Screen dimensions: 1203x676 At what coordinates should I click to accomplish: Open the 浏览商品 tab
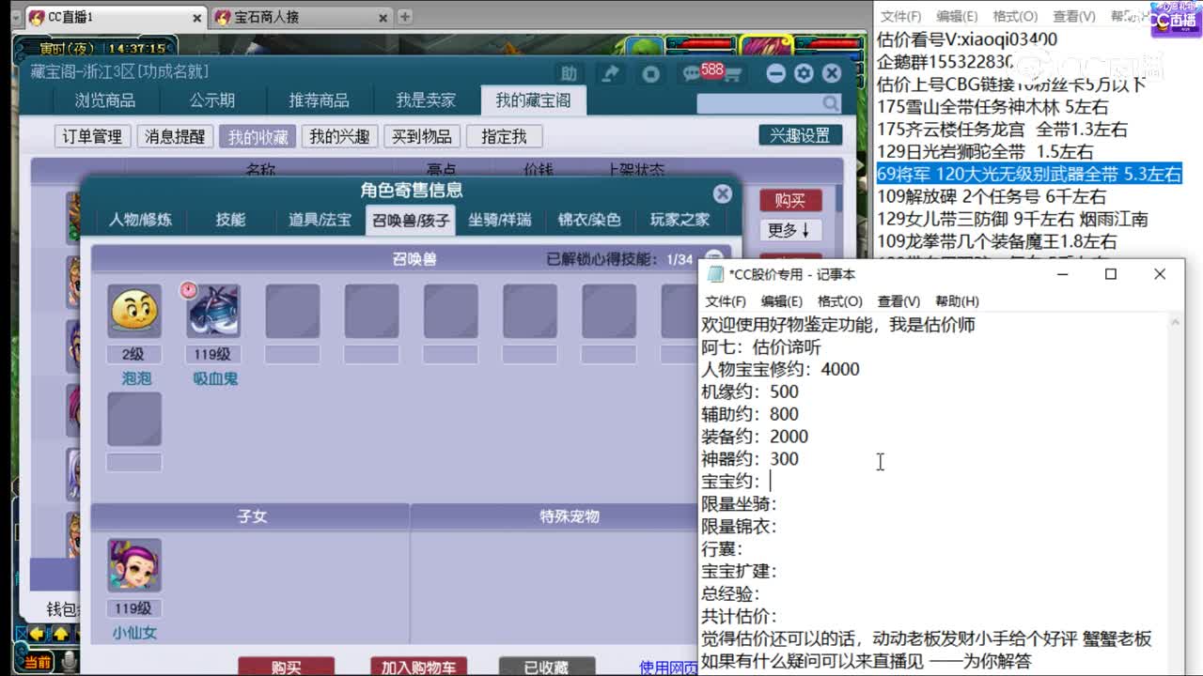(105, 100)
